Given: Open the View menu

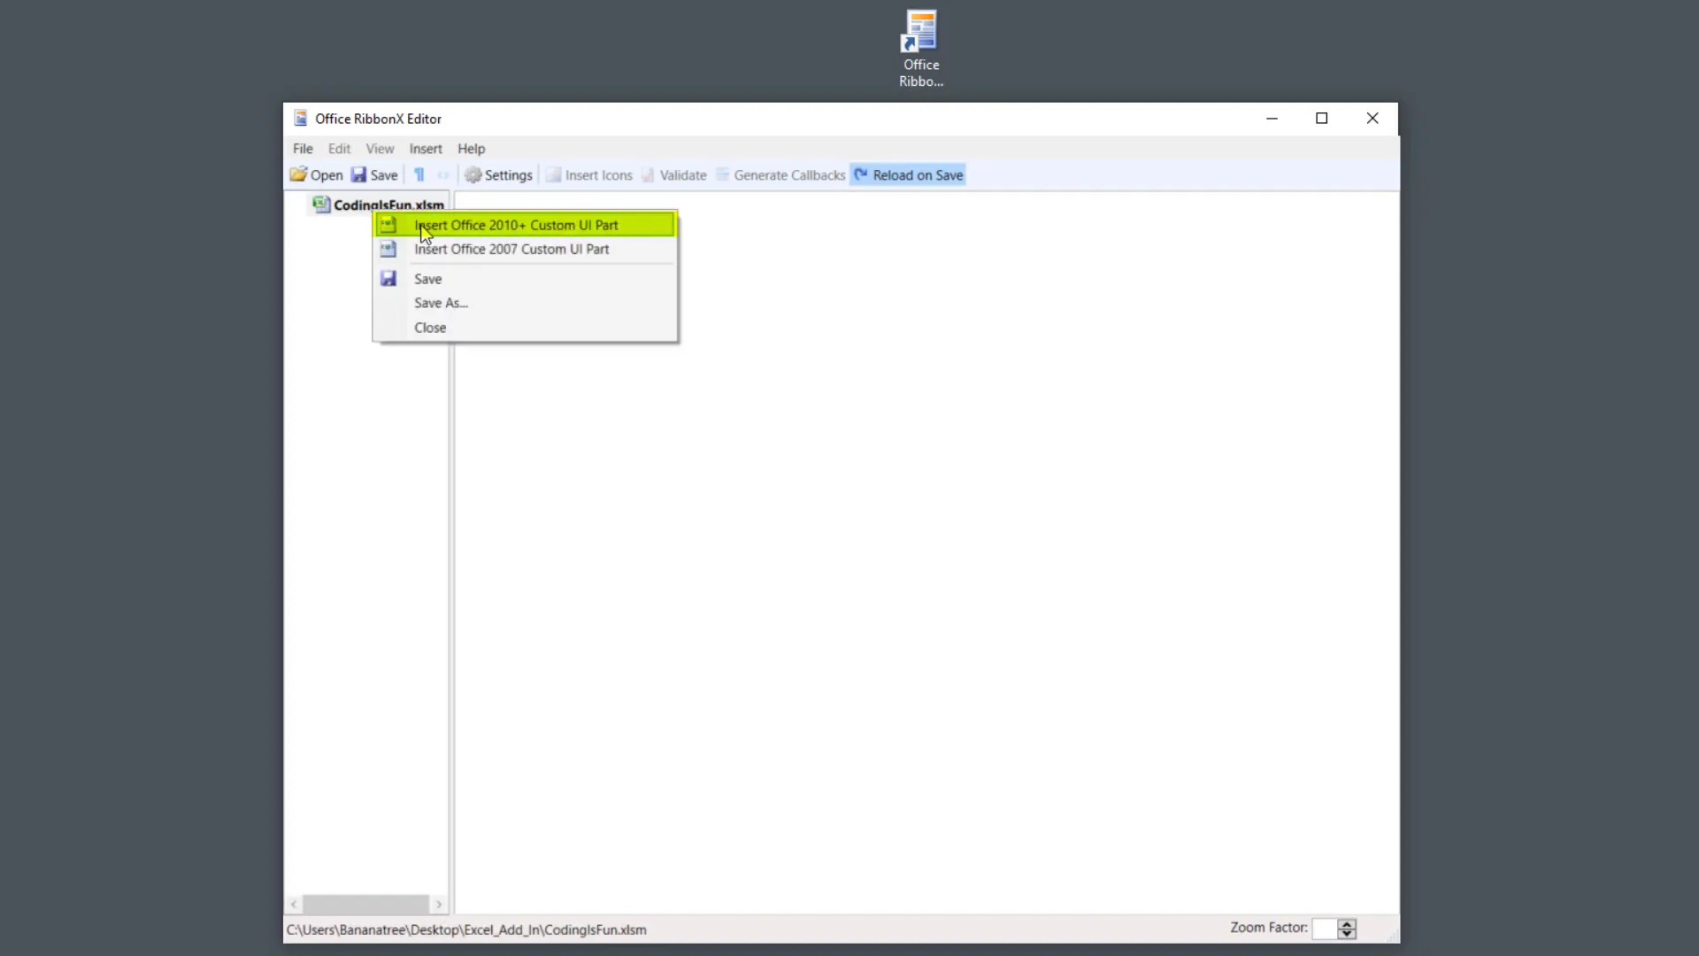Looking at the screenshot, I should (380, 148).
